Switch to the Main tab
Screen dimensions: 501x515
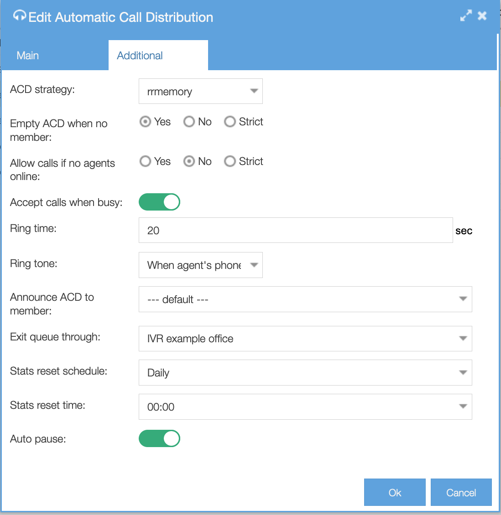pos(27,55)
